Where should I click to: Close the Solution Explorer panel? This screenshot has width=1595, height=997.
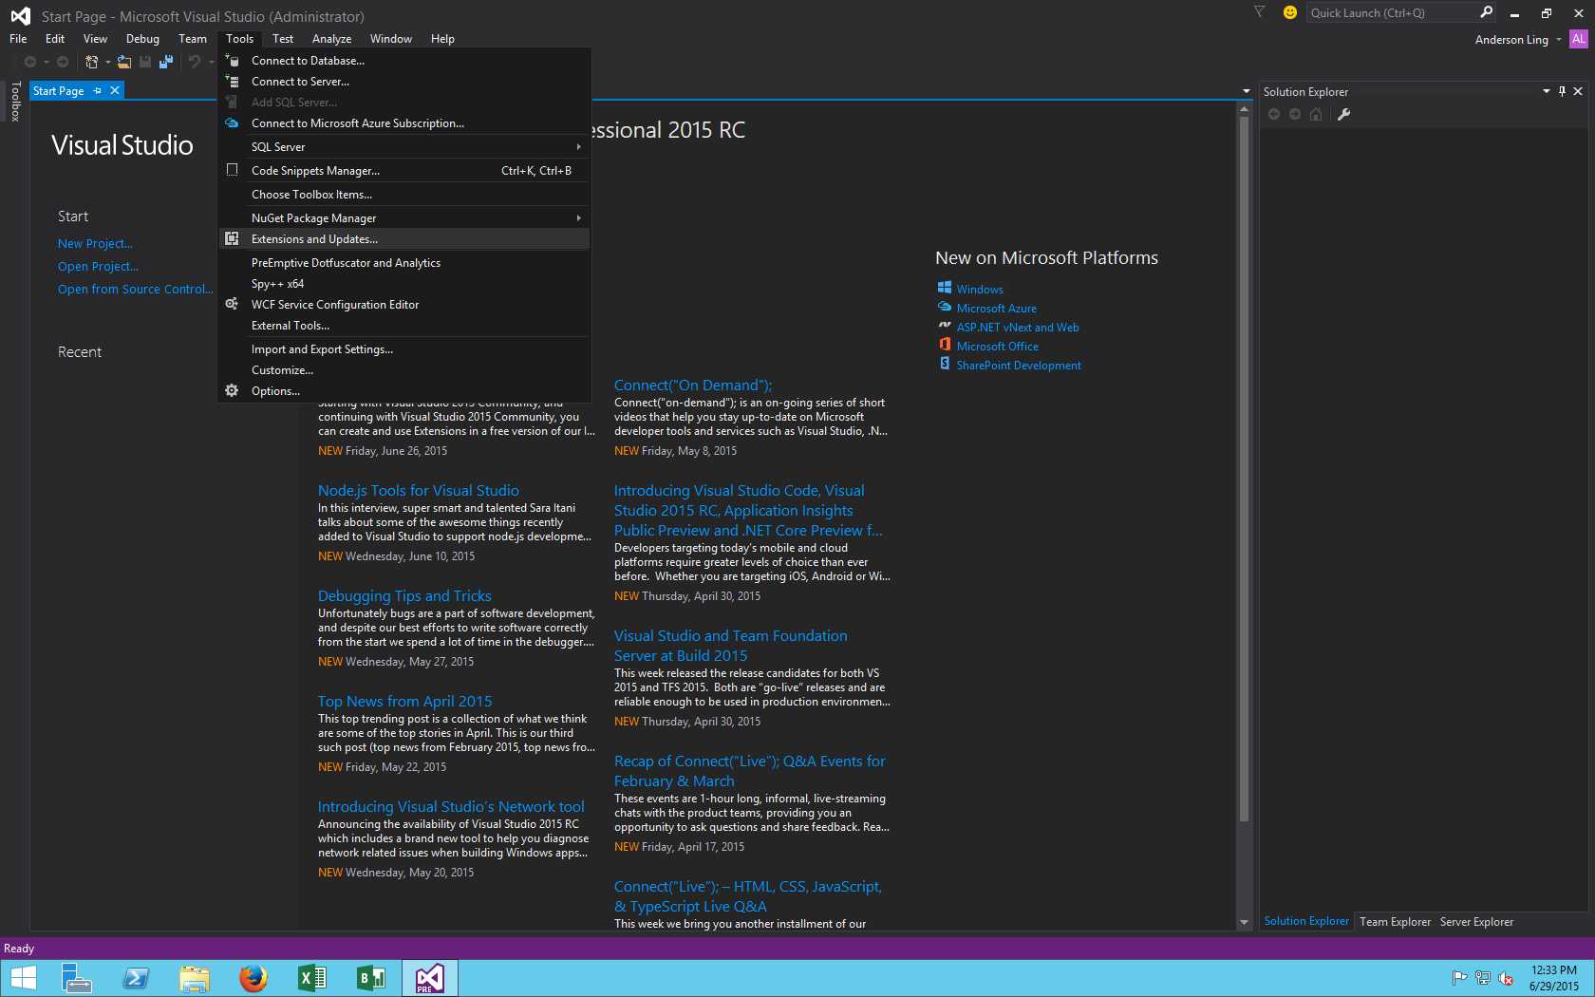click(x=1578, y=91)
